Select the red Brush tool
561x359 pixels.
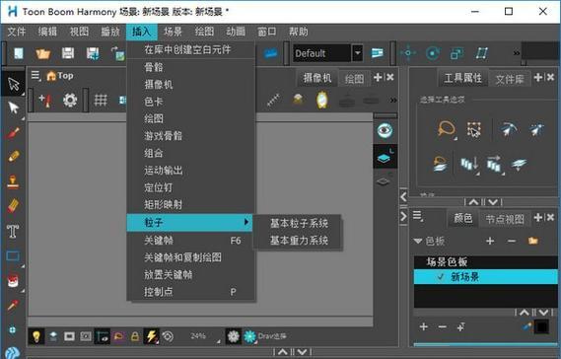[x=13, y=133]
